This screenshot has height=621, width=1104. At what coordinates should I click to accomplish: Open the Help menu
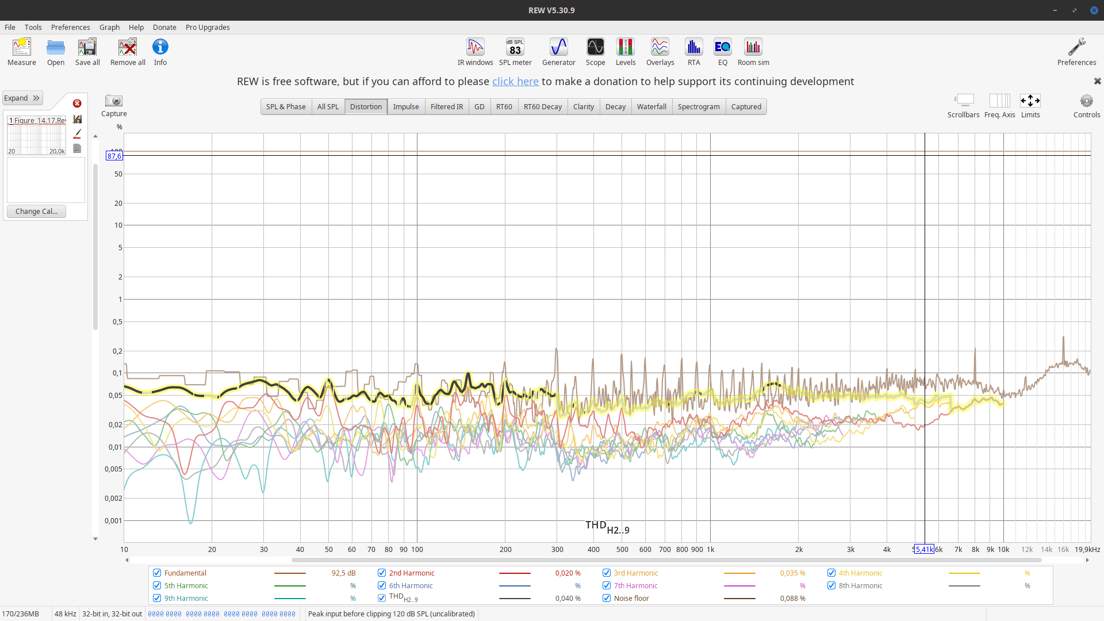pos(136,27)
